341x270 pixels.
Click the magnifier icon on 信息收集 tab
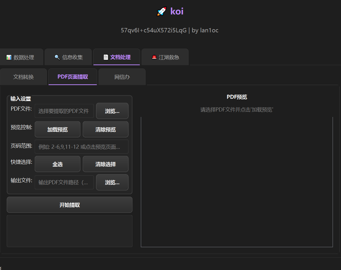57,57
